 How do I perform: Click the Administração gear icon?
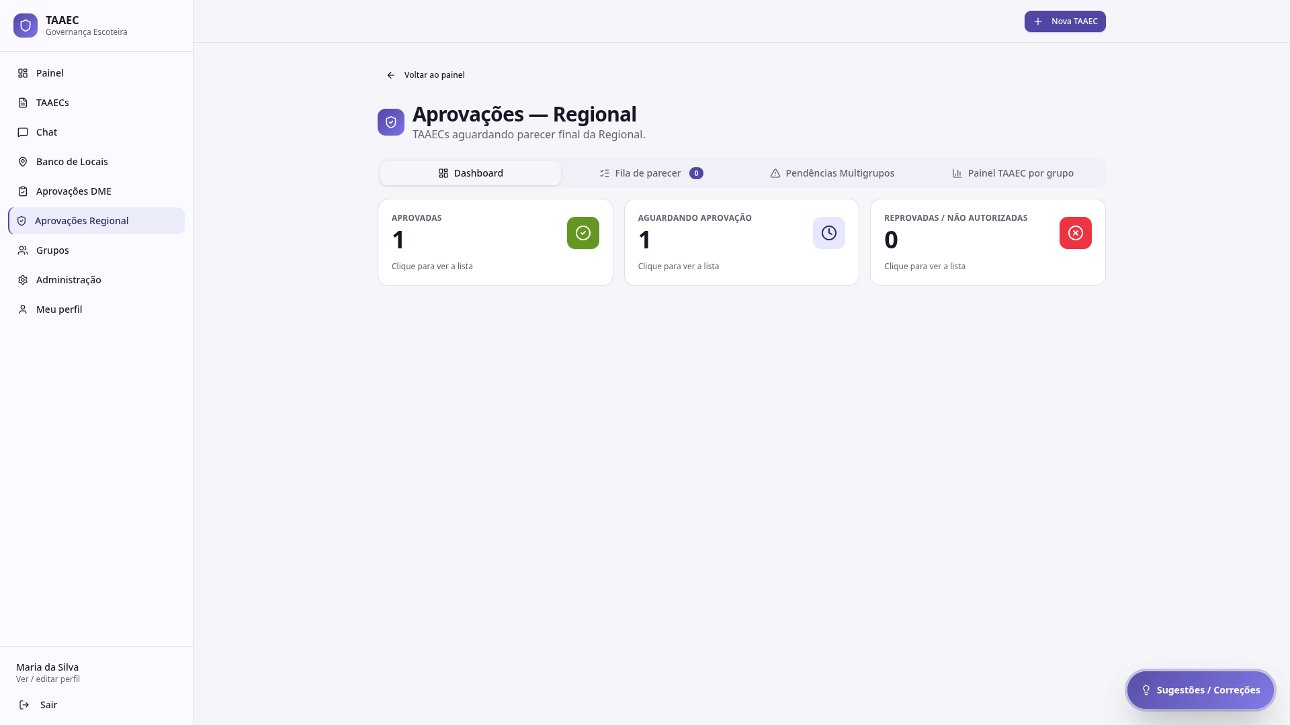coord(23,280)
